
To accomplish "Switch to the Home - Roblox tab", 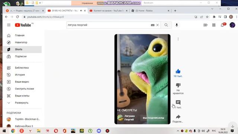I will pos(150,11).
